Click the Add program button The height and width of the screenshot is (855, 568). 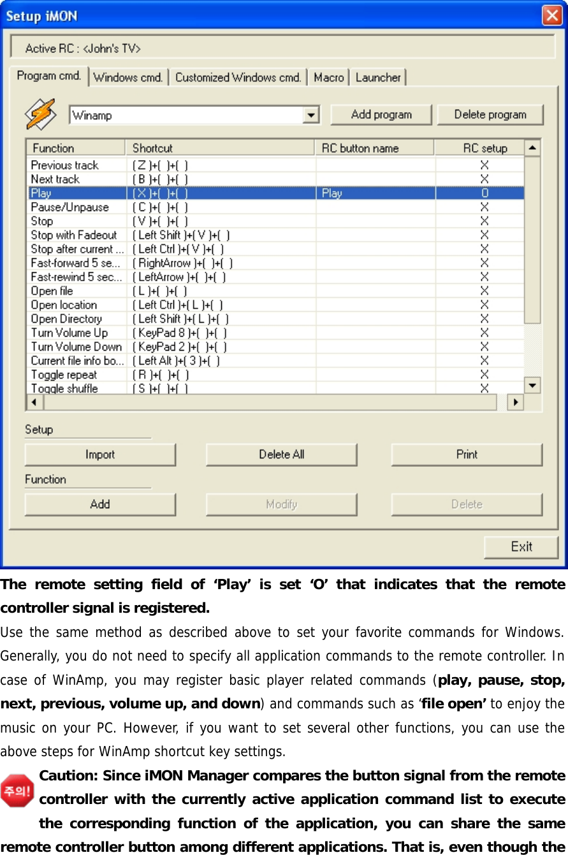[381, 114]
